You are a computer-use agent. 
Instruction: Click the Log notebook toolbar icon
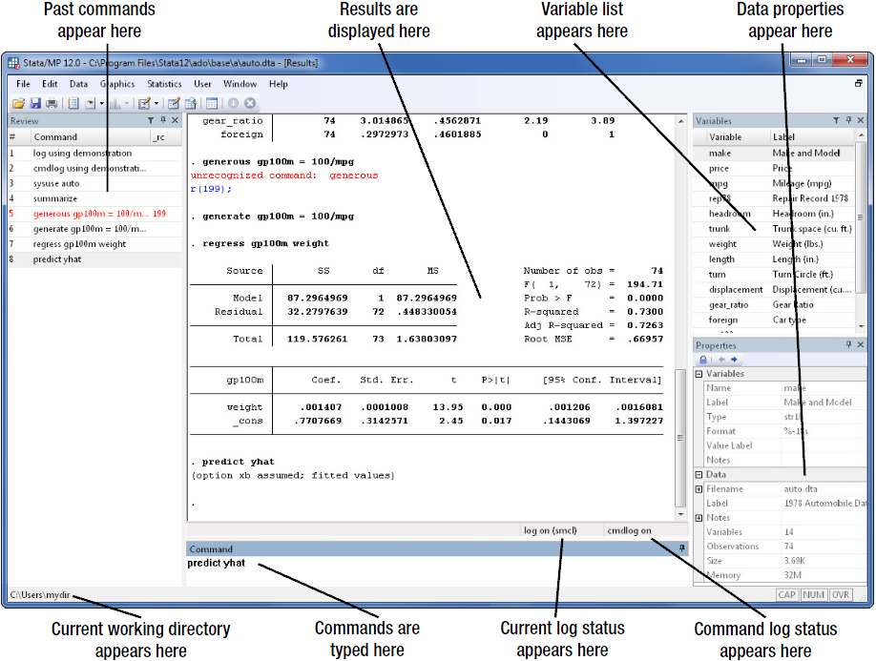tap(73, 103)
